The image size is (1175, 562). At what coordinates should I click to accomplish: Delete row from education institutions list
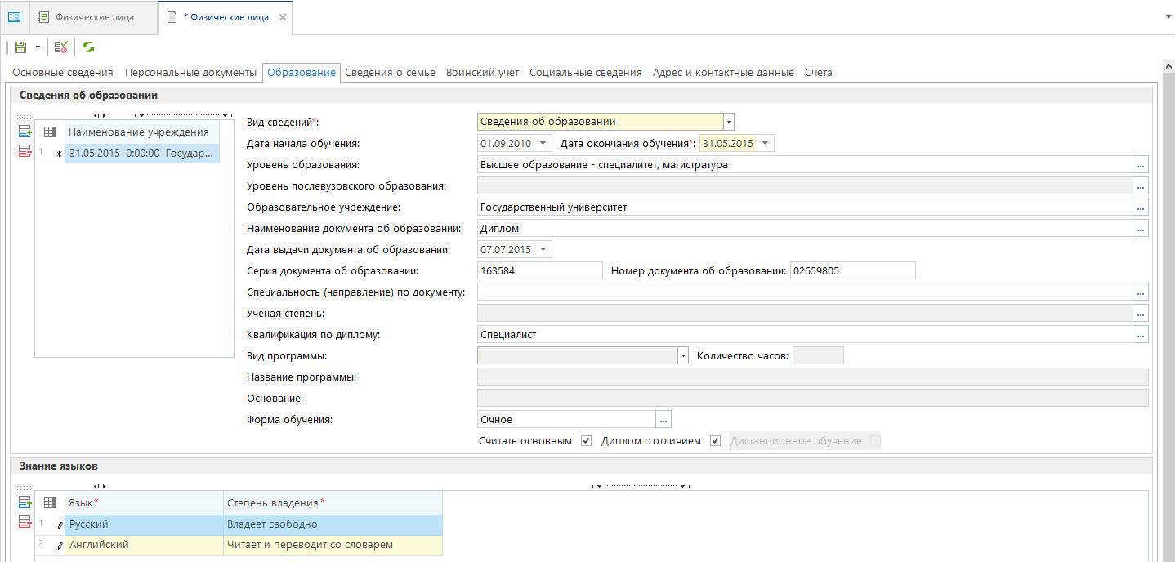coord(25,150)
